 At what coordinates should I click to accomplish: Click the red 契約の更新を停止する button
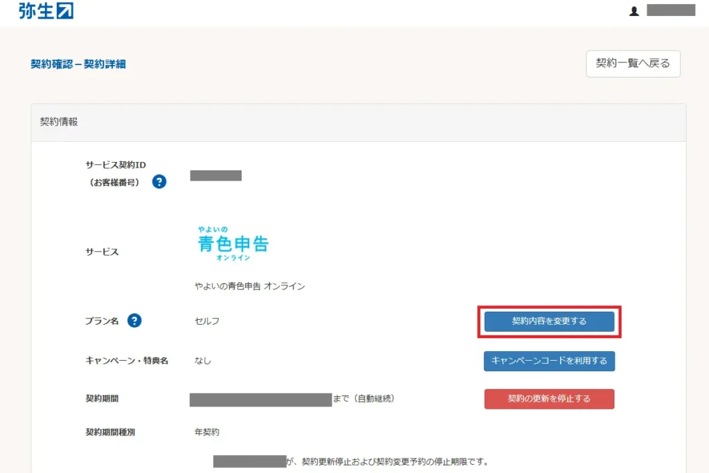549,399
